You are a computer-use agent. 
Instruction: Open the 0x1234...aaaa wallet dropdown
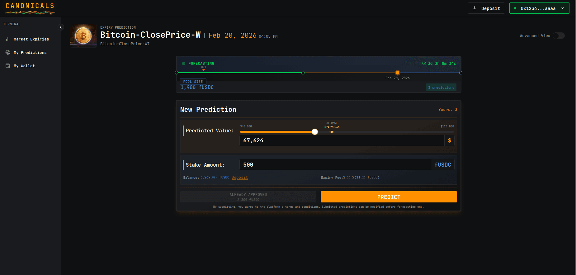539,8
